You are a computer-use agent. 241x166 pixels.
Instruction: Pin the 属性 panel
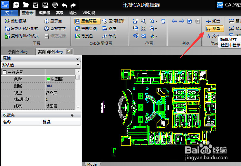tap(77, 58)
